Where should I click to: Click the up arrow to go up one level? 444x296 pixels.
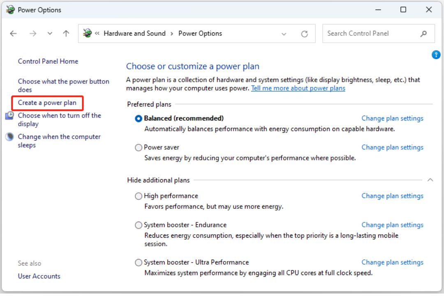66,33
